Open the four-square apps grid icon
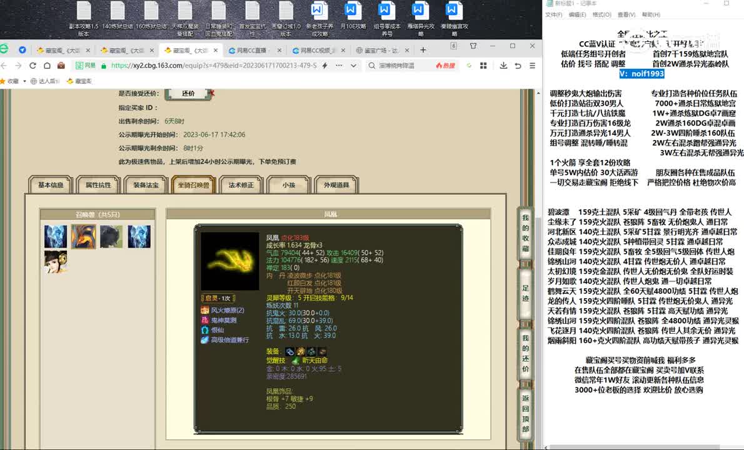 pyautogui.click(x=483, y=66)
